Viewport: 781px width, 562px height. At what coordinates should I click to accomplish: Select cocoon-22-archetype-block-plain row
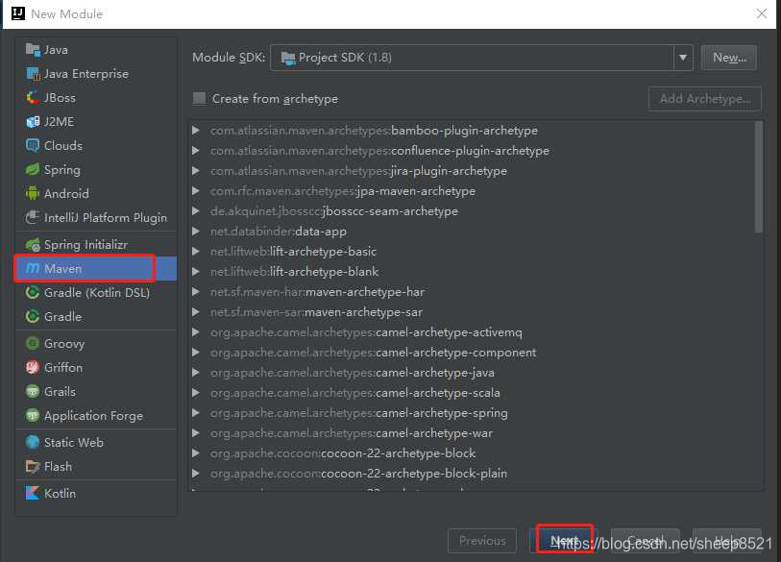[x=471, y=474]
